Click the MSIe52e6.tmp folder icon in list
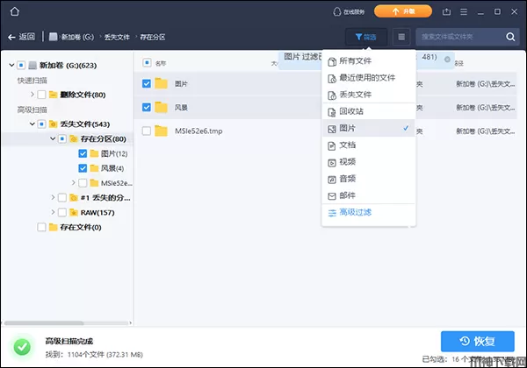Screen dimensions: 527x368 pyautogui.click(x=161, y=131)
